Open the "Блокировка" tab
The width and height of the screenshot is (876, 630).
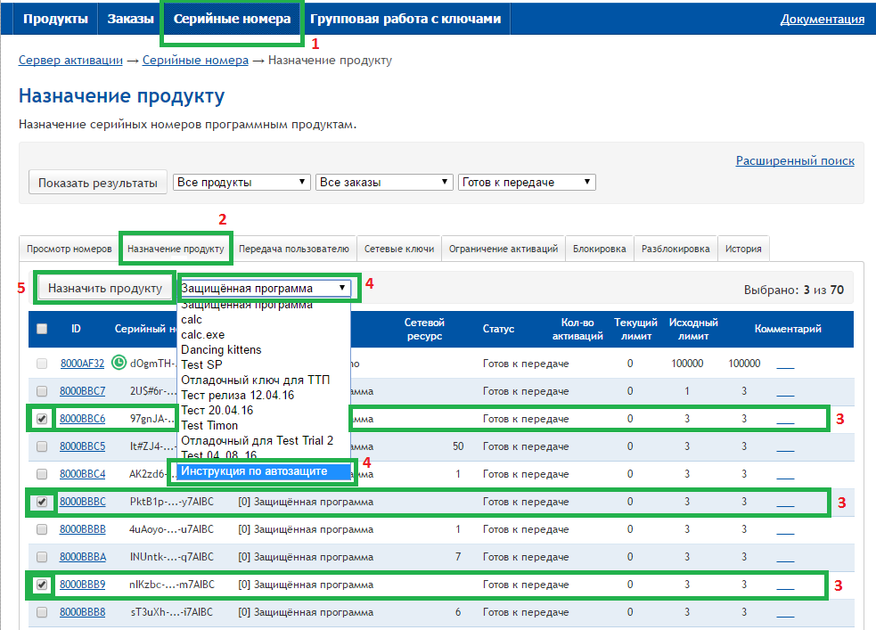pos(599,250)
